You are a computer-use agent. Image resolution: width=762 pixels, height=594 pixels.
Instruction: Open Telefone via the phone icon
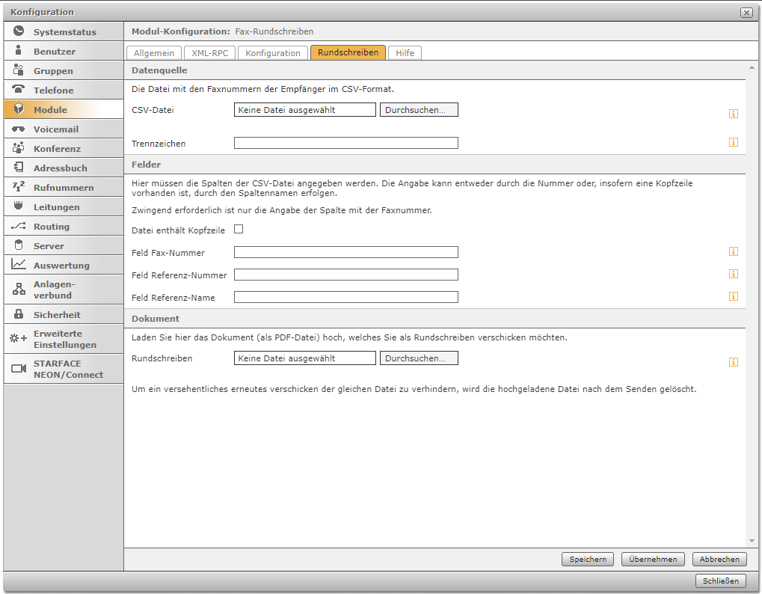pyautogui.click(x=19, y=90)
